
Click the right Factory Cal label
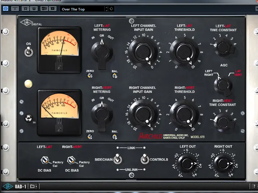point(84,164)
